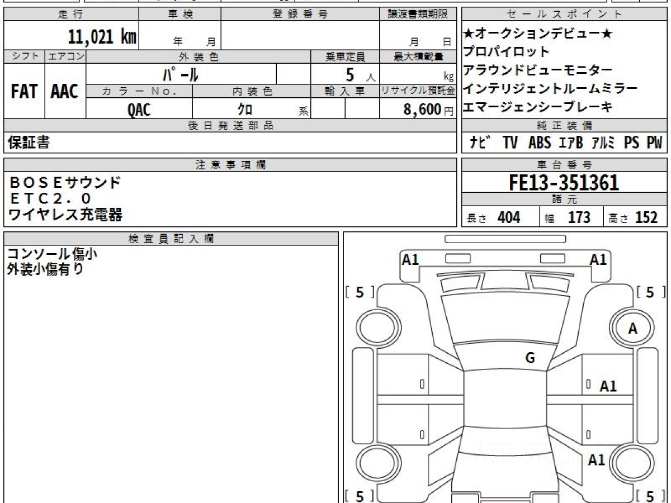Select the AAC air conditioner value
Viewport: 671px width, 503px height.
[65, 92]
